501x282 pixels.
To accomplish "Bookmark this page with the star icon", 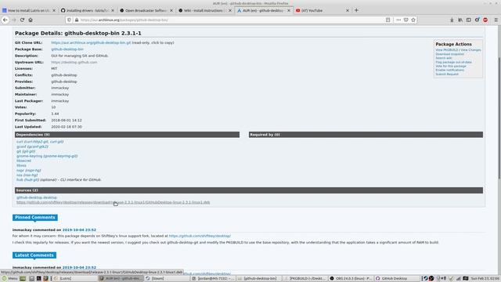I will coord(413,20).
